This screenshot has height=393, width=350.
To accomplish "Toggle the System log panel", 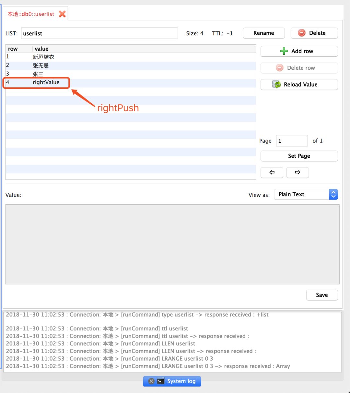I will pos(172,381).
